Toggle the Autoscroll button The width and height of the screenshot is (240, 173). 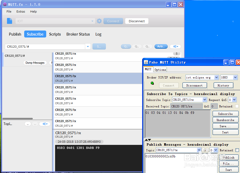tap(161, 46)
